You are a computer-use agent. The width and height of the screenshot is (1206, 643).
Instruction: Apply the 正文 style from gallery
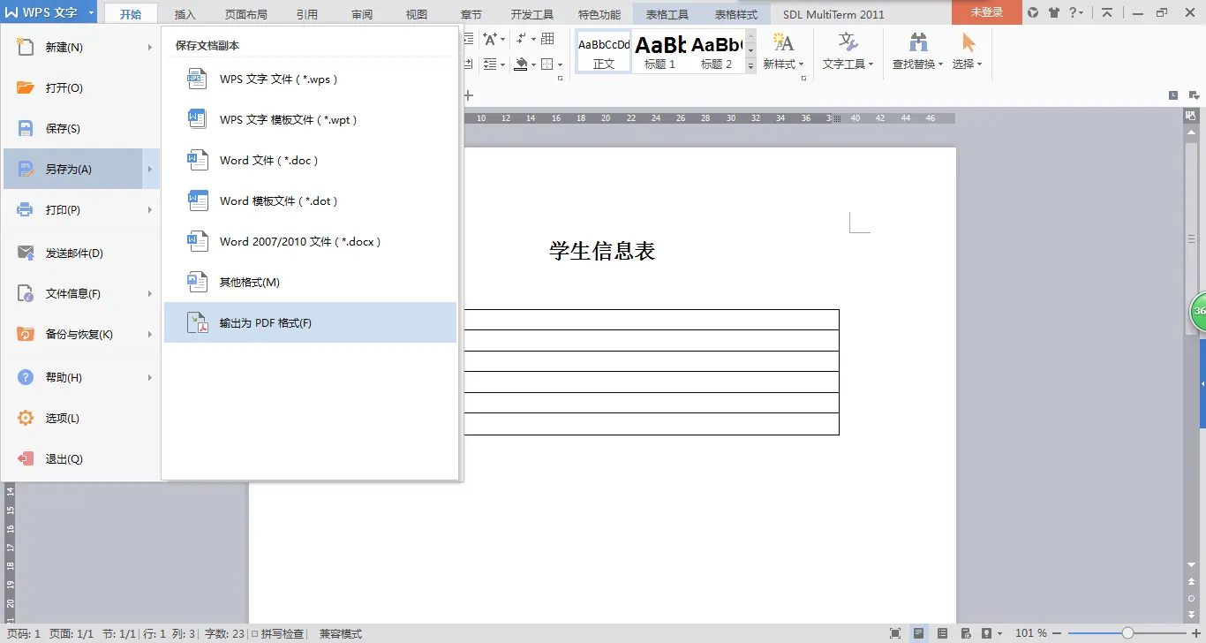(x=604, y=51)
